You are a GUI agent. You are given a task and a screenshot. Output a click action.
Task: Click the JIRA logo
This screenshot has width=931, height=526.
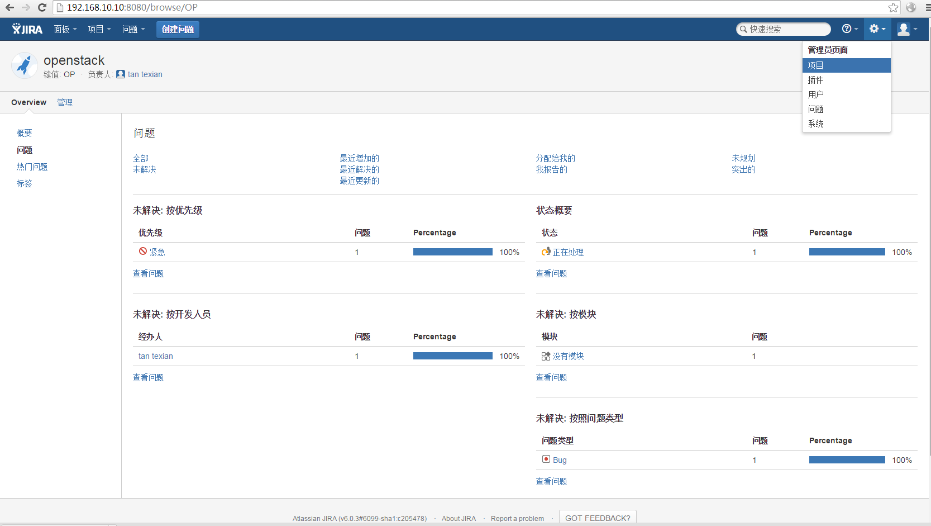click(27, 29)
